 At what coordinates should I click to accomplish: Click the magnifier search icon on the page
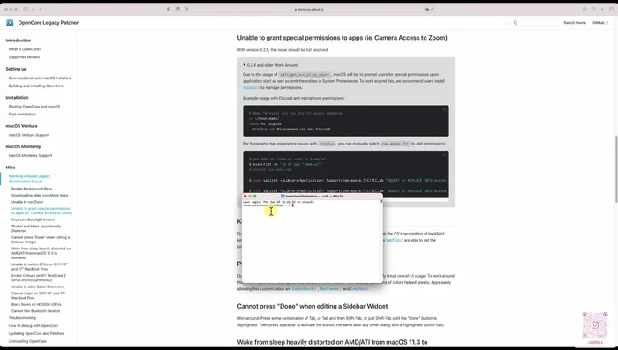pos(515,23)
